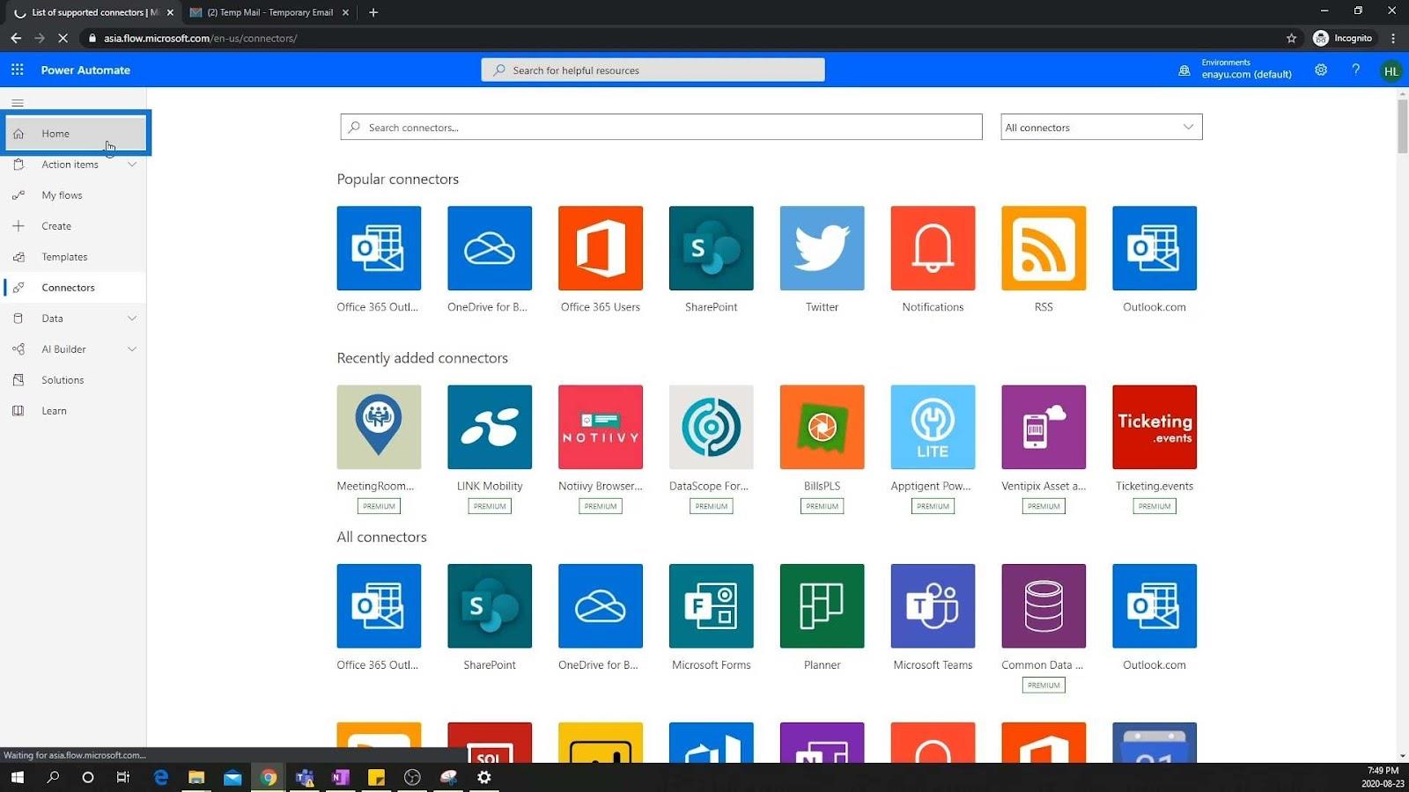1409x792 pixels.
Task: Click the Search connectors input field
Action: [x=661, y=127]
